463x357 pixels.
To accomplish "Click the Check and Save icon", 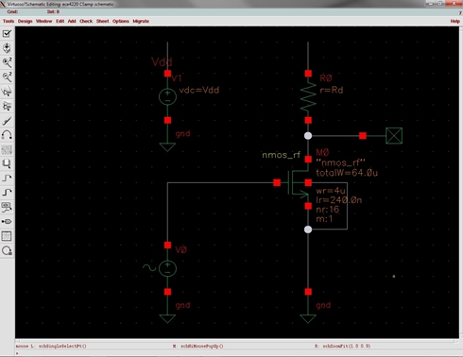I will (x=7, y=34).
